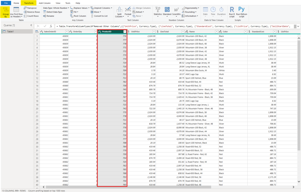The width and height of the screenshot is (301, 192).
Task: Open the Fill dropdown
Action: click(74, 12)
